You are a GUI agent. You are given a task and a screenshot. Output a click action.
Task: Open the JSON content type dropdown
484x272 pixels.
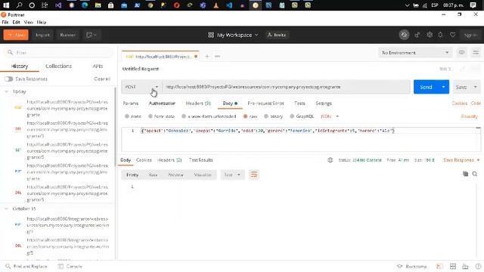pyautogui.click(x=330, y=116)
